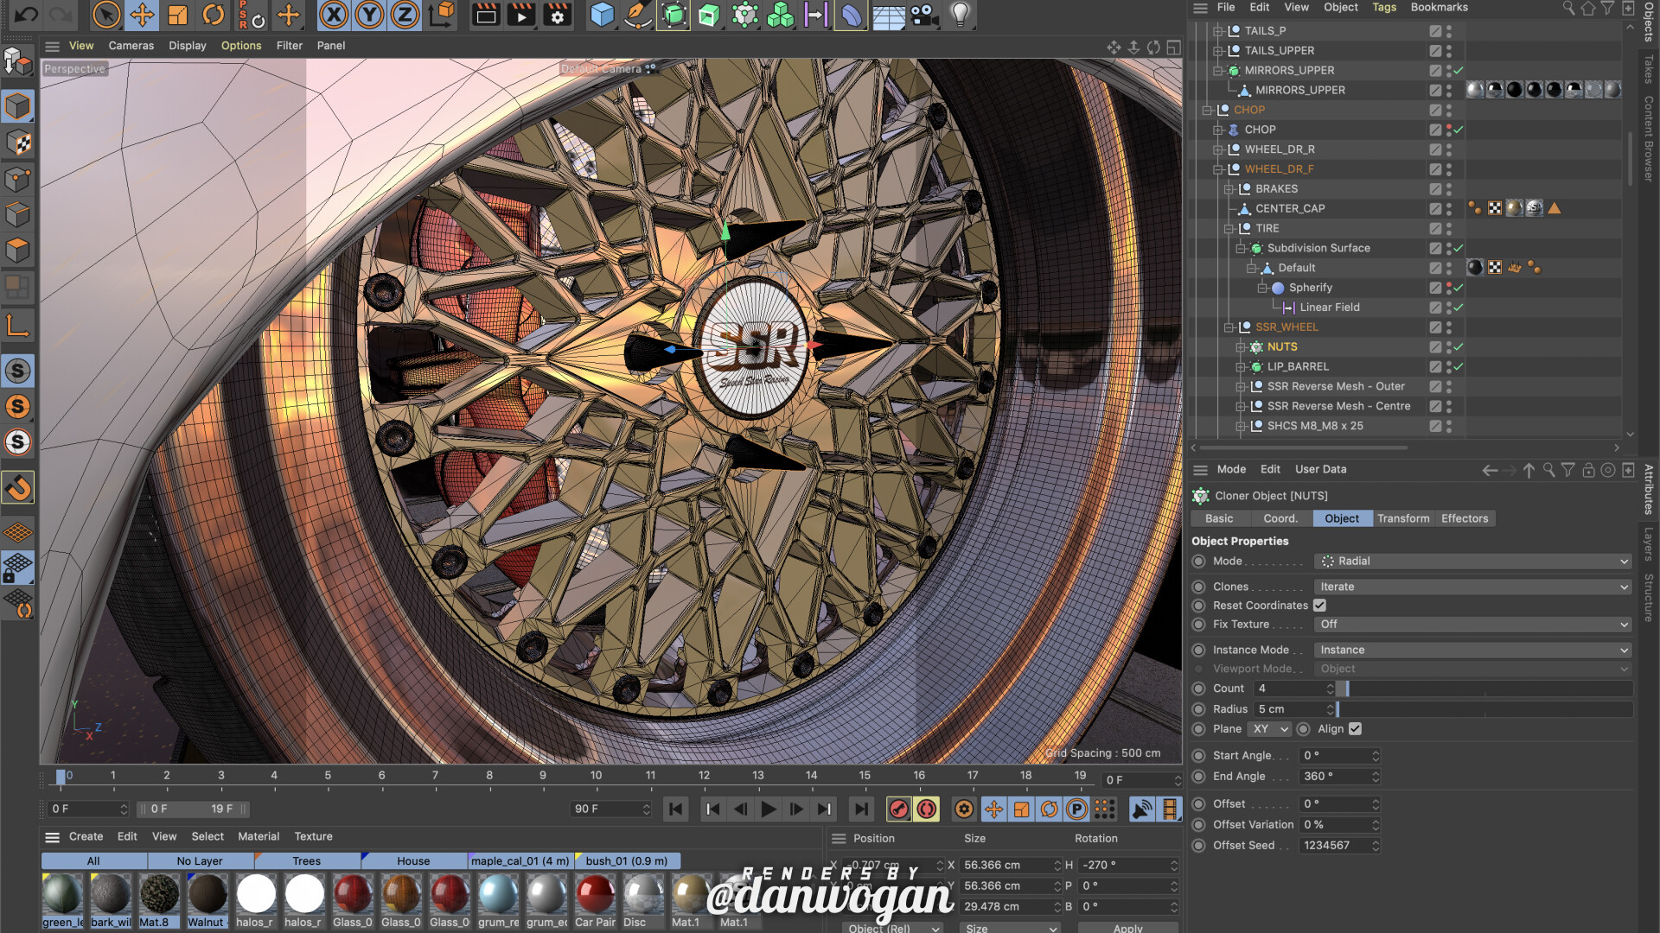Screen dimensions: 1660x933
Task: Lock the Y axis in the toolbar
Action: (x=367, y=15)
